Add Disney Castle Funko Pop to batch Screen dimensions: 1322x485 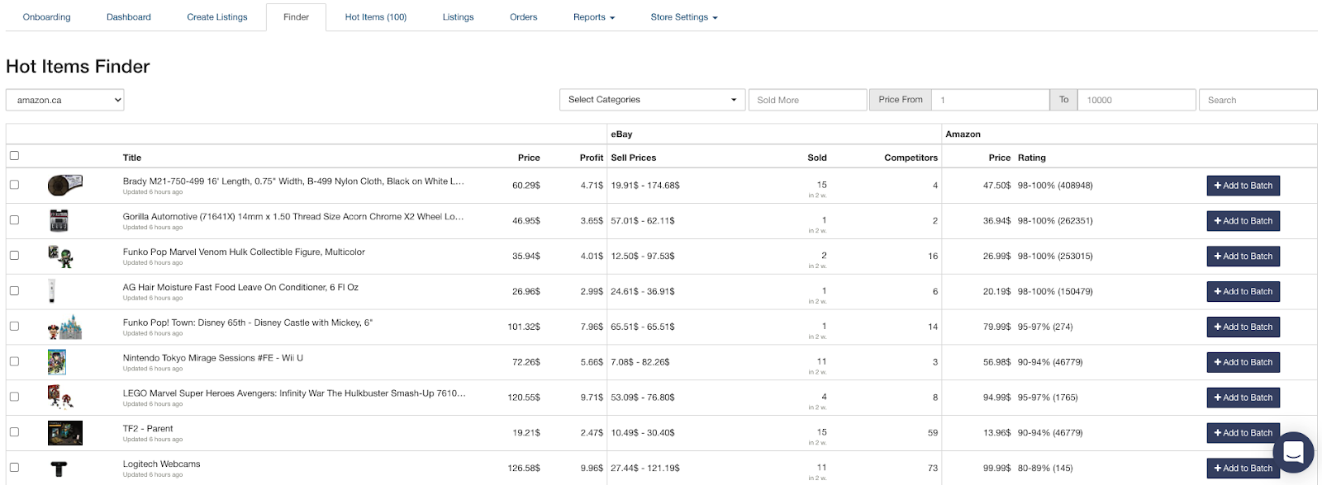[x=1244, y=327]
